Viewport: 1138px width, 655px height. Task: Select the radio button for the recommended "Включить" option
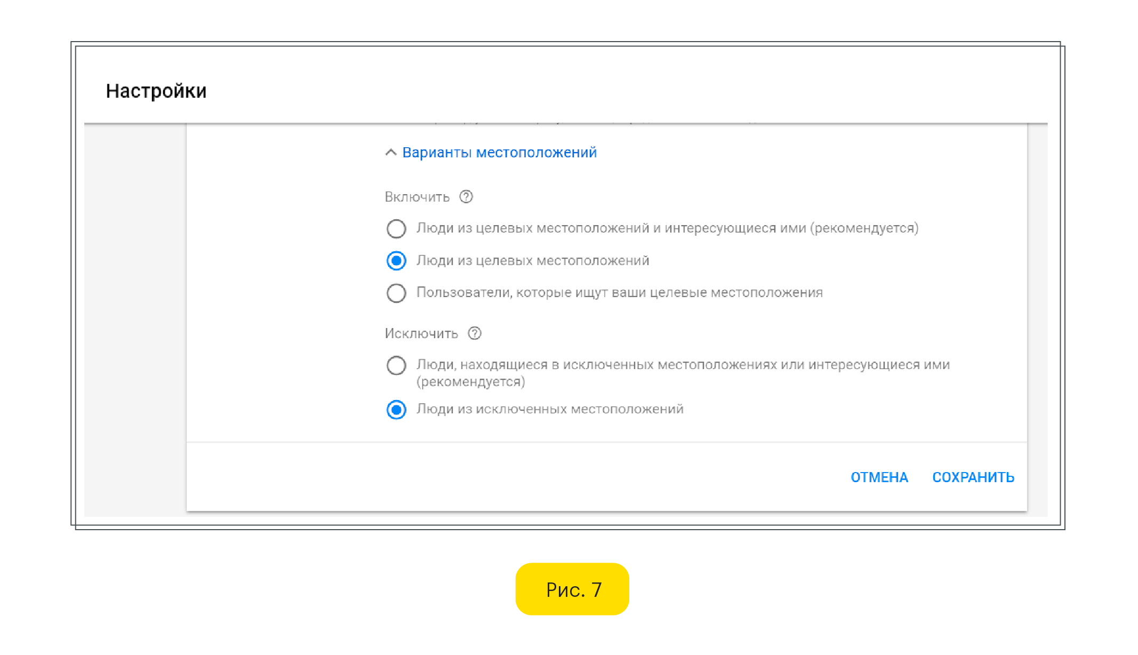tap(396, 229)
